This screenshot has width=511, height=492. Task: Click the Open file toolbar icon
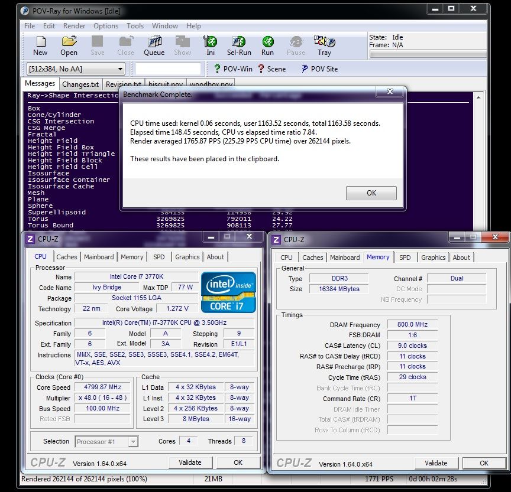69,45
